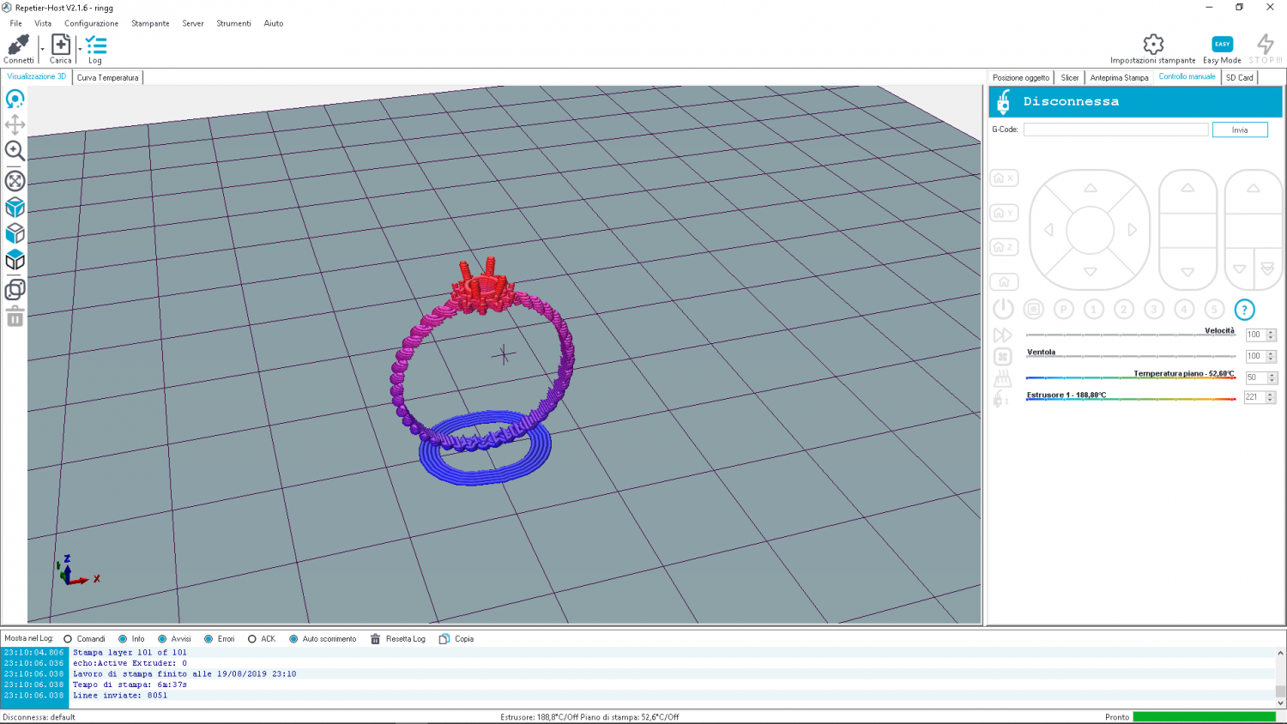Open the Configurazione menu
The image size is (1287, 724).
tap(91, 23)
